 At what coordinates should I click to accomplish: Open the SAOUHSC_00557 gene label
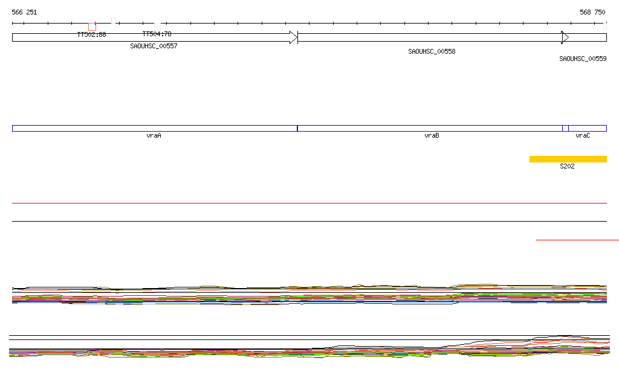(154, 46)
